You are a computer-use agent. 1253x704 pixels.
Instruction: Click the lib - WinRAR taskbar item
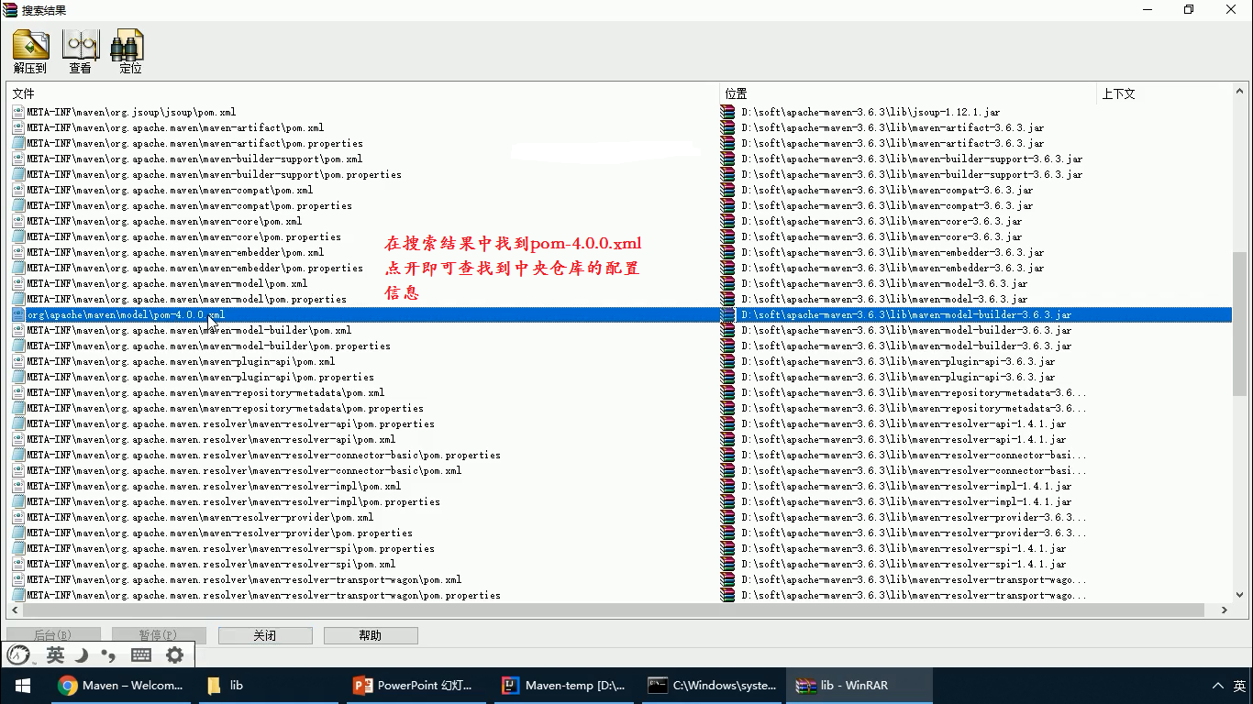[860, 685]
